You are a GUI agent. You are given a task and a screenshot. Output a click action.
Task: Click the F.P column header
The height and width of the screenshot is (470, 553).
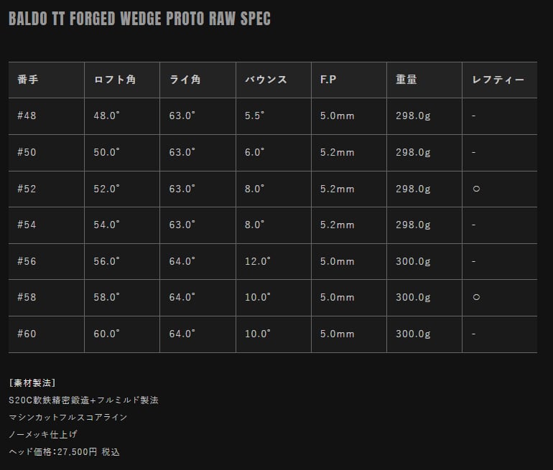click(329, 80)
